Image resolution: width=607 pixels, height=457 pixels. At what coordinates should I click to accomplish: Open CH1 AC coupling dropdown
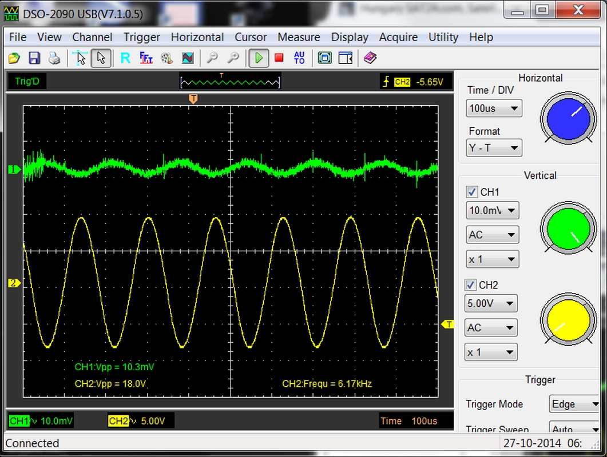(492, 235)
